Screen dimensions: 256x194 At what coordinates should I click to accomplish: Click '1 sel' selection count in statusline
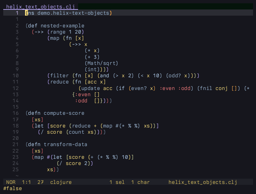click(117, 182)
